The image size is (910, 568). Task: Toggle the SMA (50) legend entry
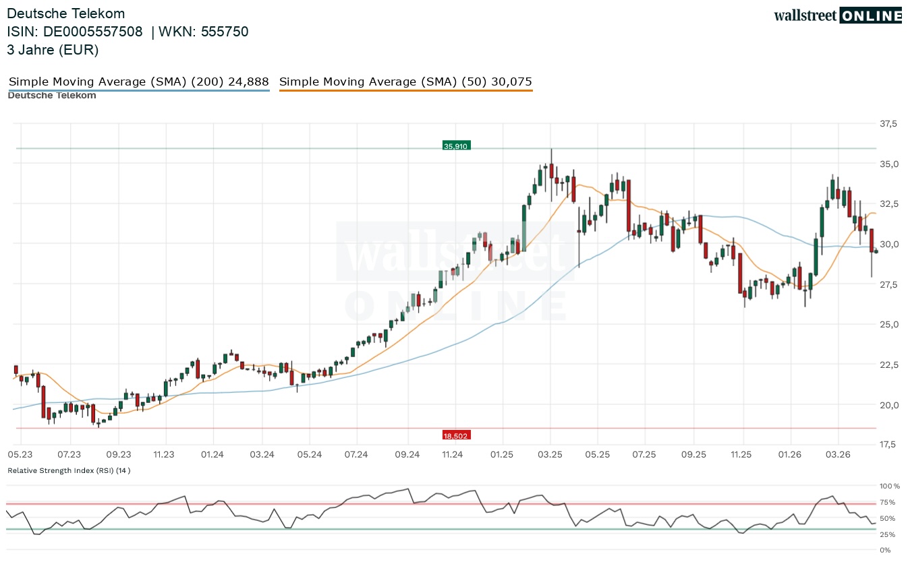(x=405, y=82)
